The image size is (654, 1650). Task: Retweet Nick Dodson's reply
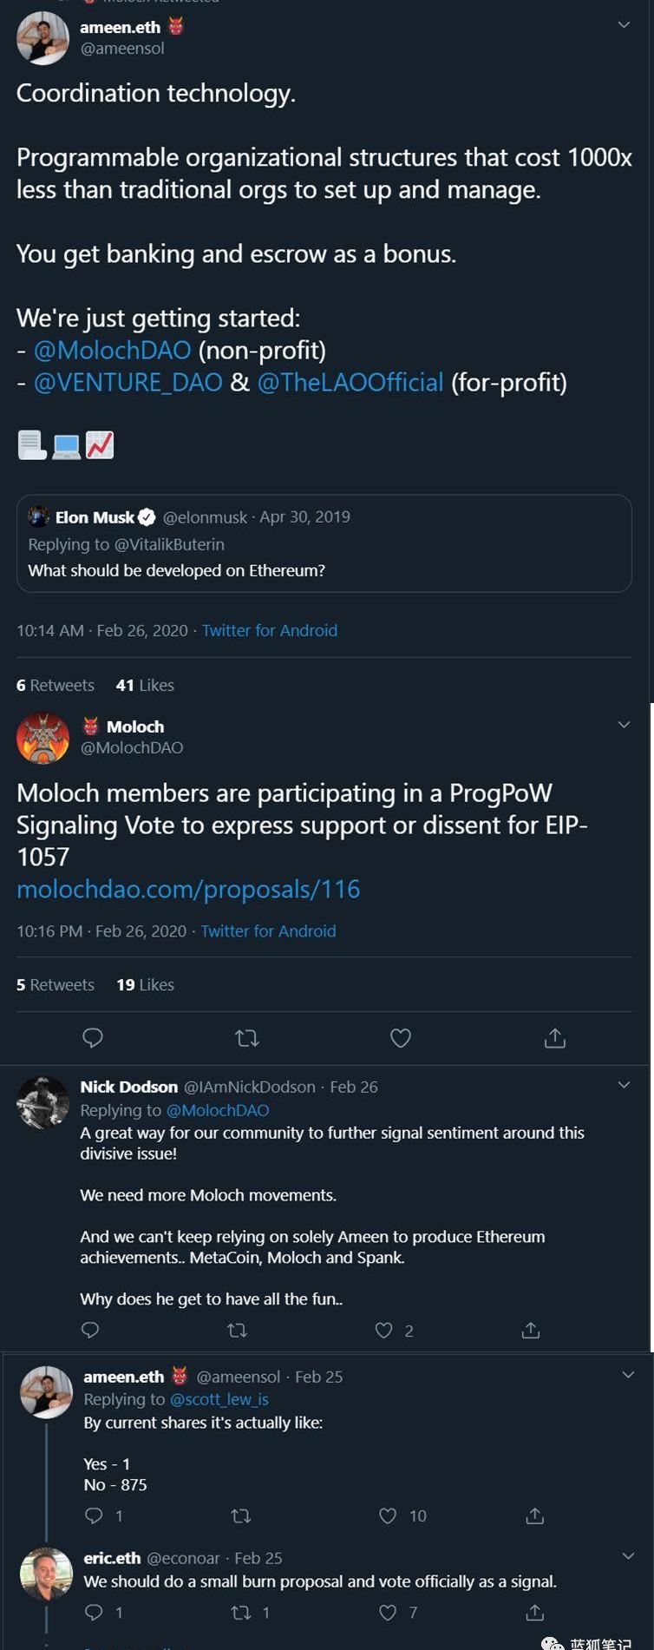click(x=237, y=1330)
